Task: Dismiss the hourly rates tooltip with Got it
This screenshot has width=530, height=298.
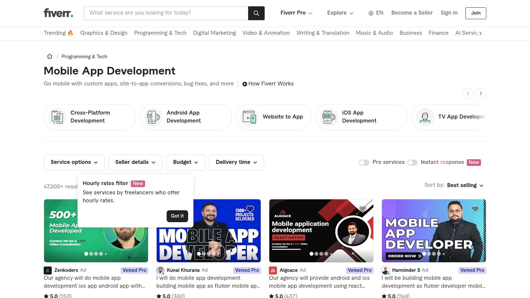Action: (177, 216)
